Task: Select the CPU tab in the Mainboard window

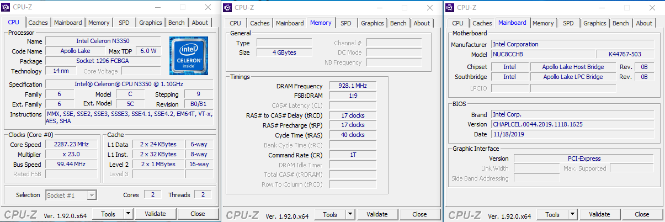Action: coord(458,23)
